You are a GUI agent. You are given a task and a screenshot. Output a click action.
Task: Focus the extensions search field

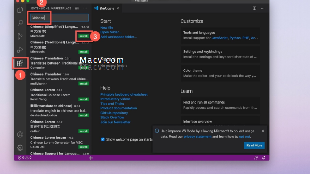[59, 18]
